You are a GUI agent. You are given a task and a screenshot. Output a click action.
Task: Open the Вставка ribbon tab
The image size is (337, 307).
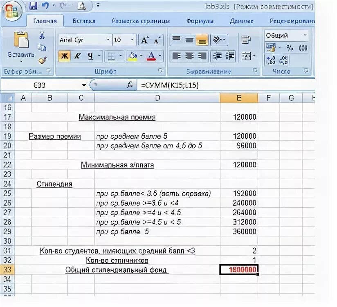(x=84, y=21)
